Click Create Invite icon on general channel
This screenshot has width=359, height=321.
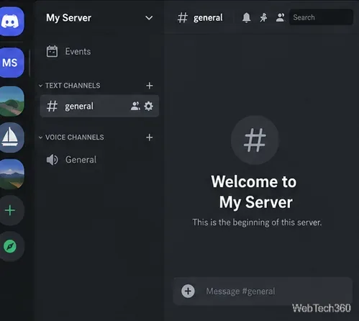pos(135,106)
